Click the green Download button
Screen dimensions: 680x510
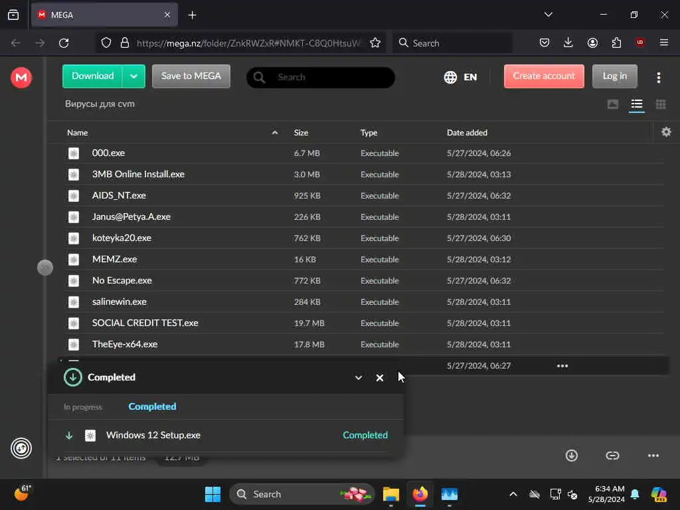(x=92, y=76)
